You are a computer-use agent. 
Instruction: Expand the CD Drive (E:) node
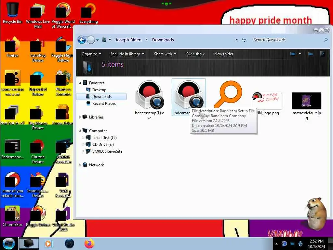tap(83, 144)
